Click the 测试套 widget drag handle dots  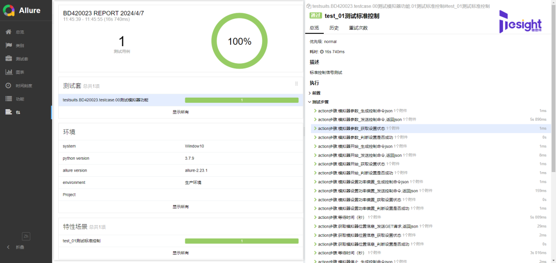297,84
